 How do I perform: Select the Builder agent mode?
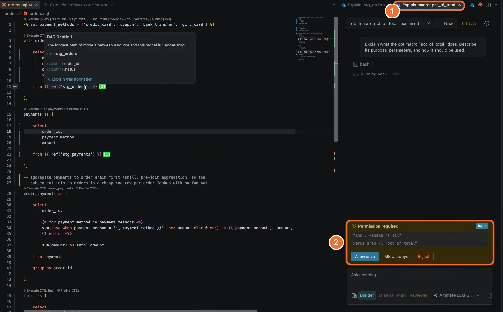pos(367,295)
